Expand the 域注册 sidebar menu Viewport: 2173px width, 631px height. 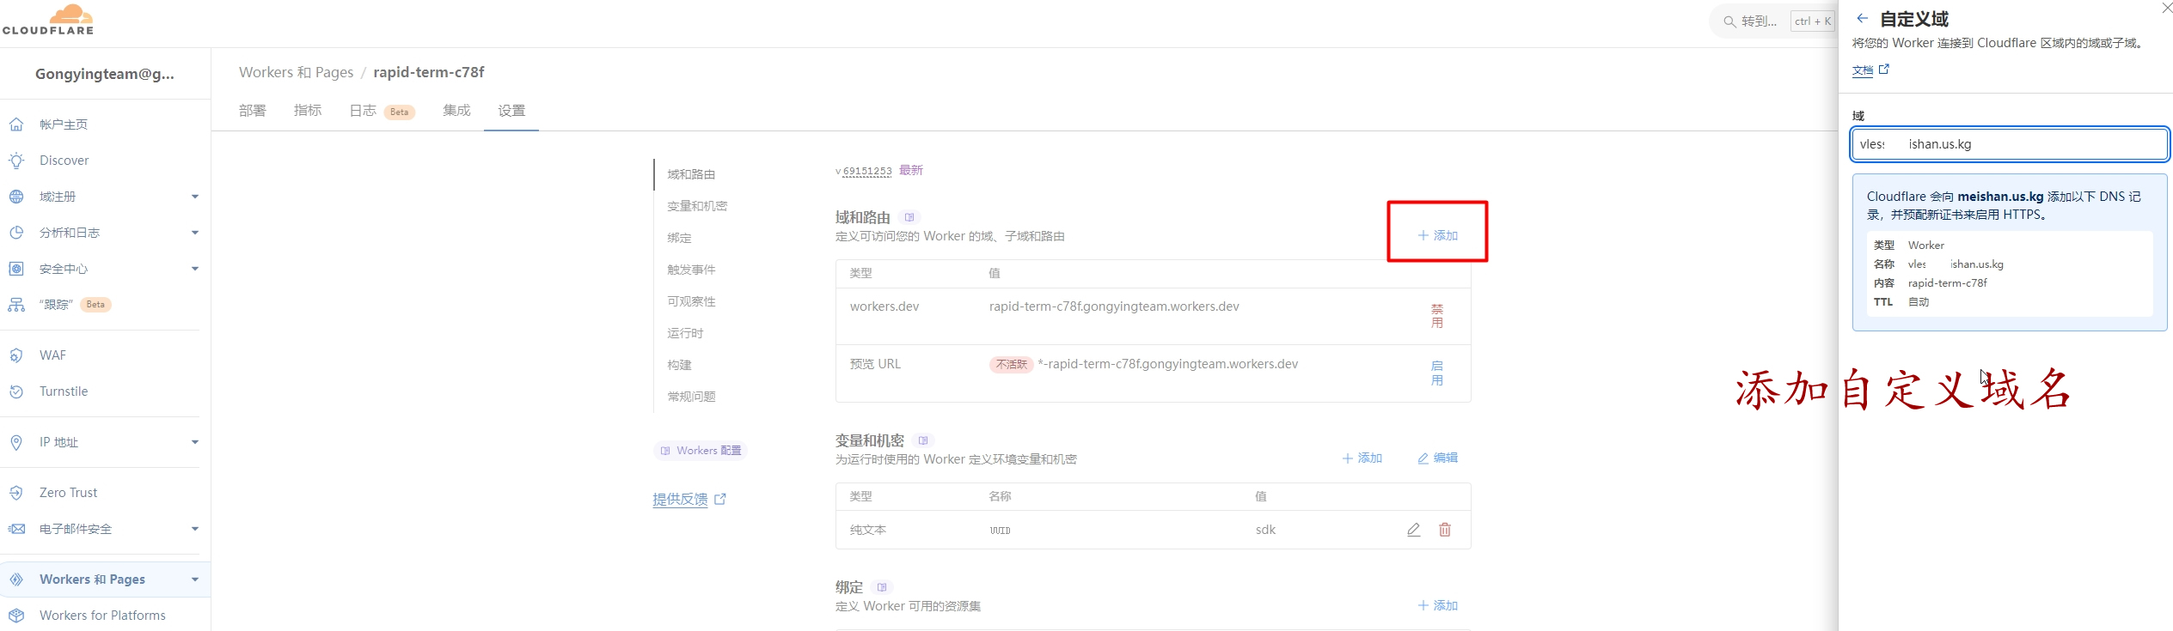coord(195,197)
